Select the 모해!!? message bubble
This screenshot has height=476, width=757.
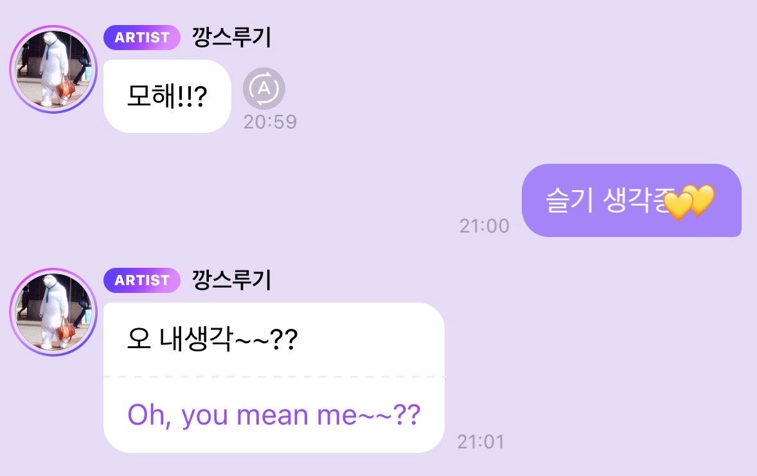(x=167, y=96)
